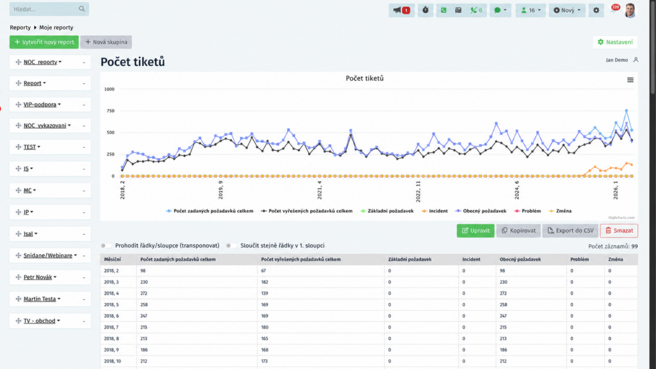
Task: Toggle Sloučit stejné řádky switch
Action: pyautogui.click(x=231, y=245)
